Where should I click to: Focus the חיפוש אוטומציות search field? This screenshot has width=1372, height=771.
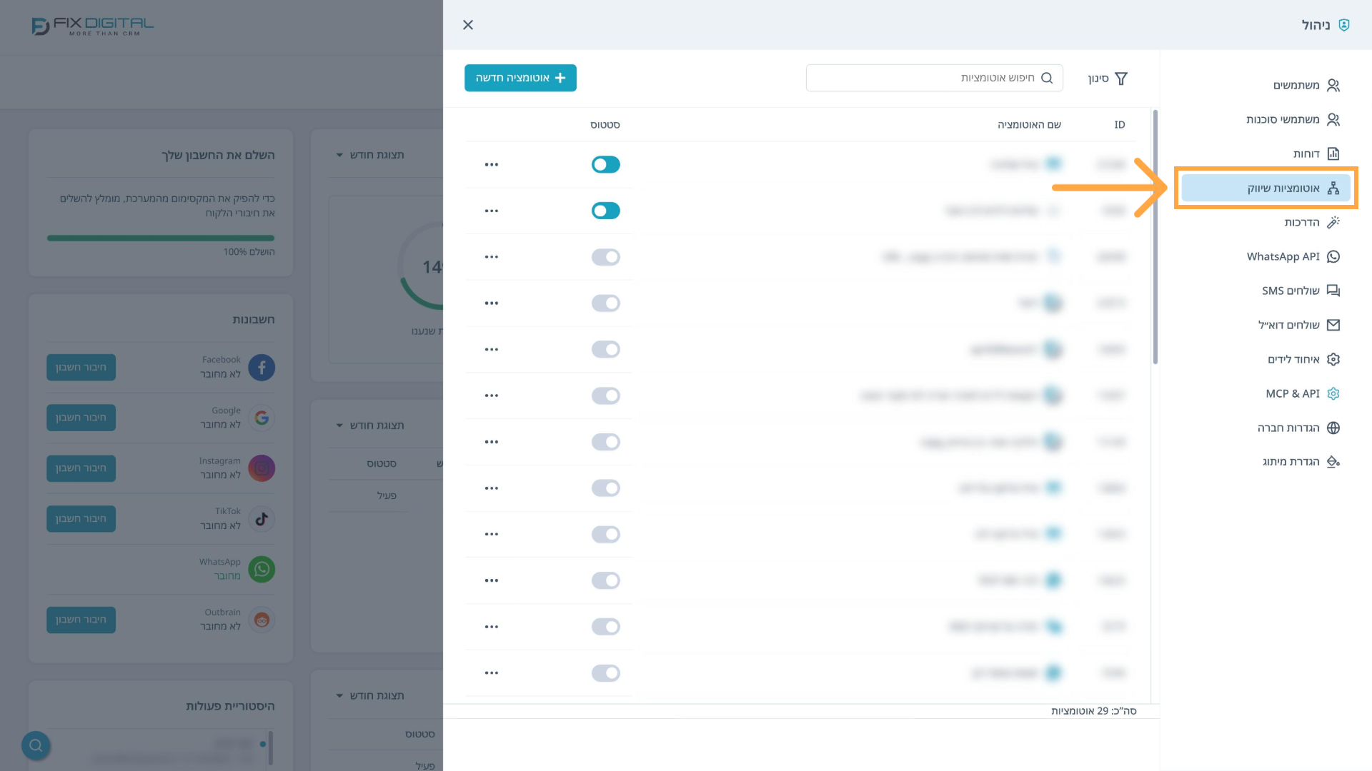click(934, 78)
